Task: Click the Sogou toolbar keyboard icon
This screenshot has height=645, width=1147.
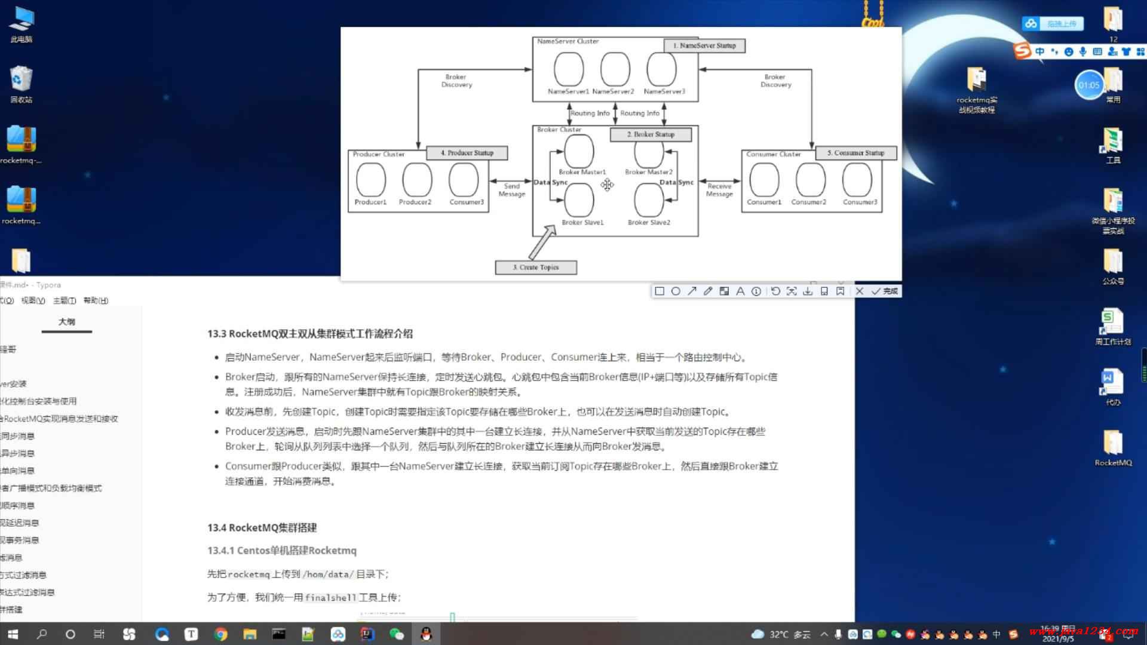Action: tap(1097, 52)
